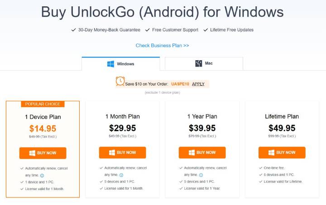Apply the UASPE10 coupon code
The image size is (326, 205).
[x=198, y=84]
